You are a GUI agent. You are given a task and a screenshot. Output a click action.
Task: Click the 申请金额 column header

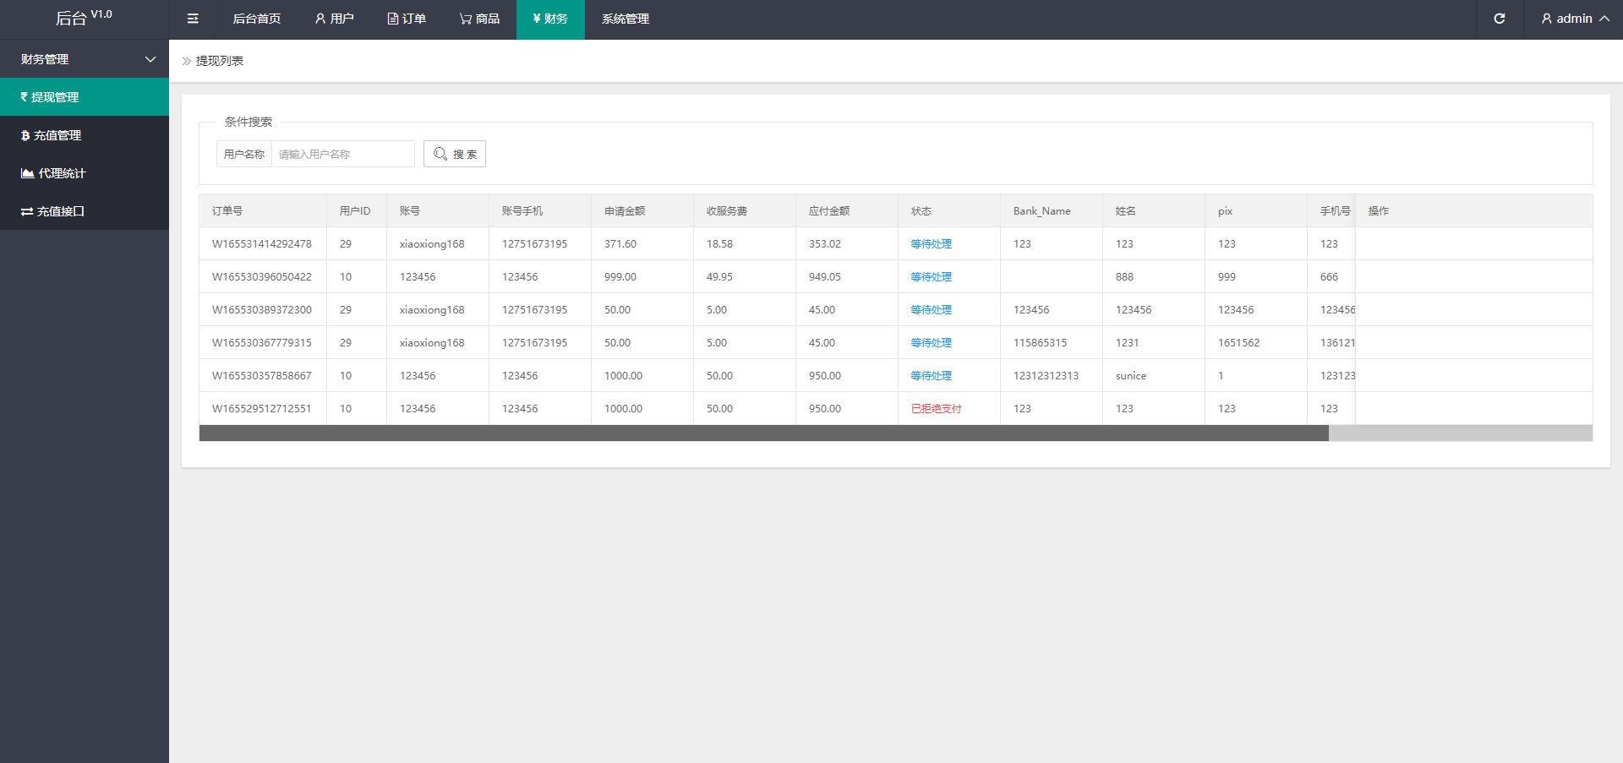(x=625, y=211)
